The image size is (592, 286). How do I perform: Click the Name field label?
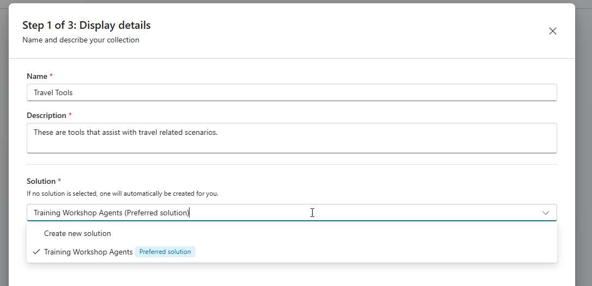tap(37, 76)
